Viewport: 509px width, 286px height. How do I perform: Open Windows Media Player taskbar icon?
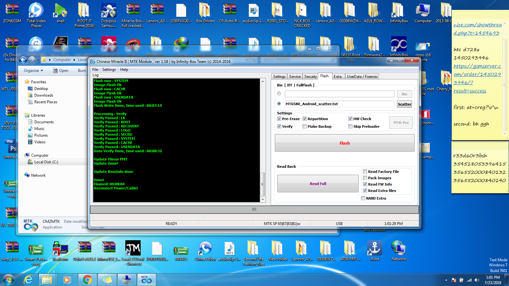click(x=67, y=280)
